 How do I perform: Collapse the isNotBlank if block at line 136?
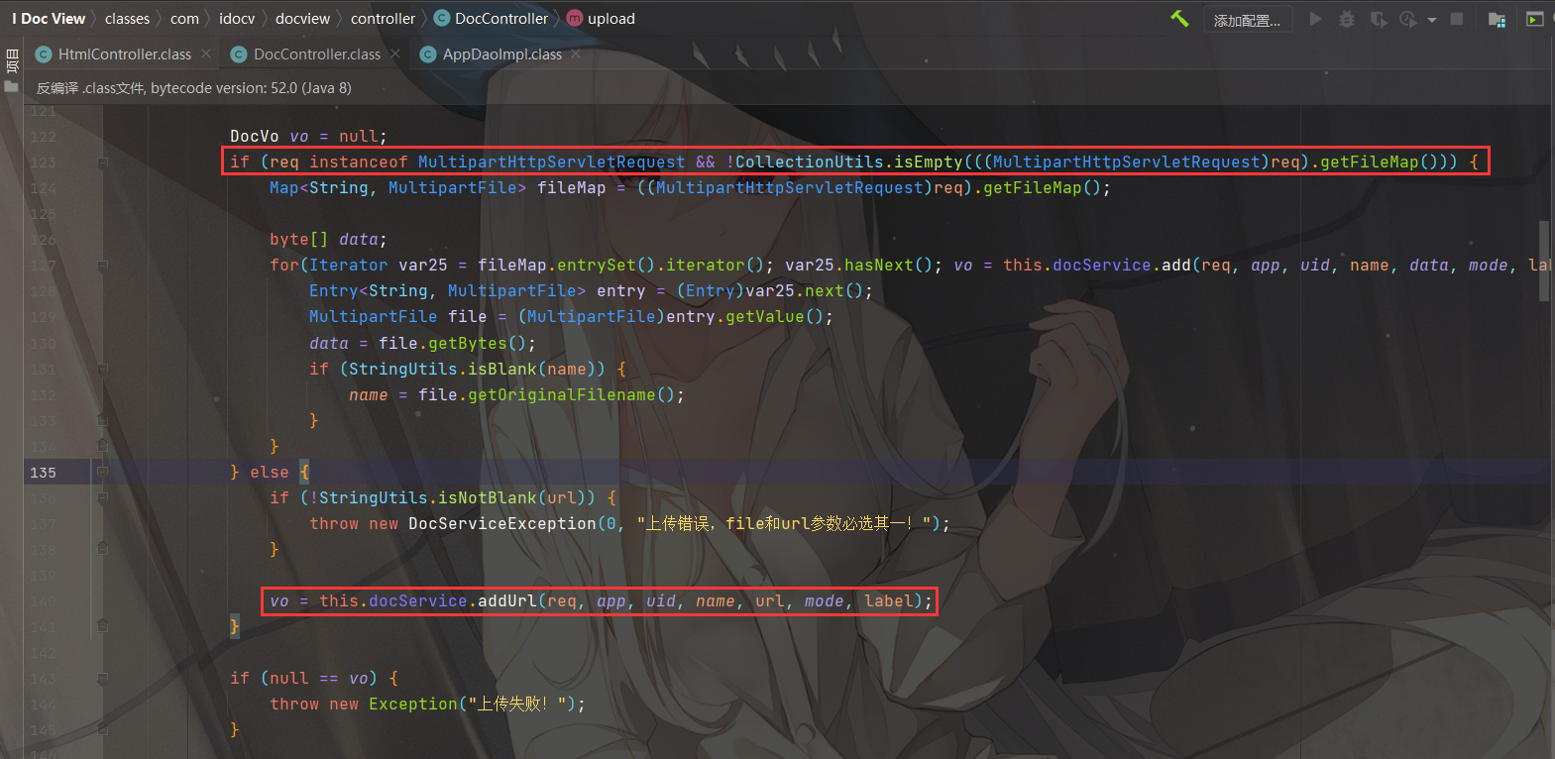102,497
